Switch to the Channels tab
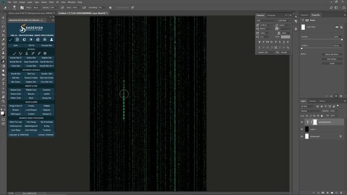 312,101
